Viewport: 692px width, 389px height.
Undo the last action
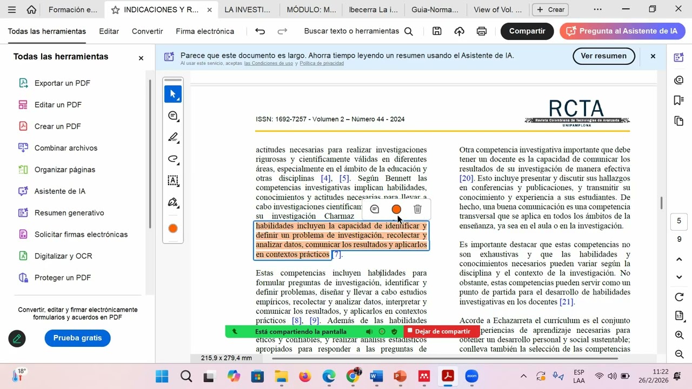click(260, 31)
